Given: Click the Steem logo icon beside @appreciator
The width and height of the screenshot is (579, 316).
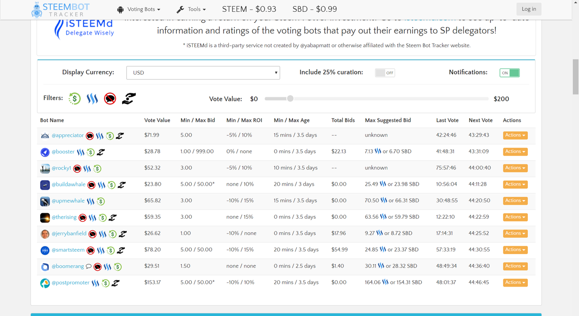Looking at the screenshot, I should (x=100, y=135).
